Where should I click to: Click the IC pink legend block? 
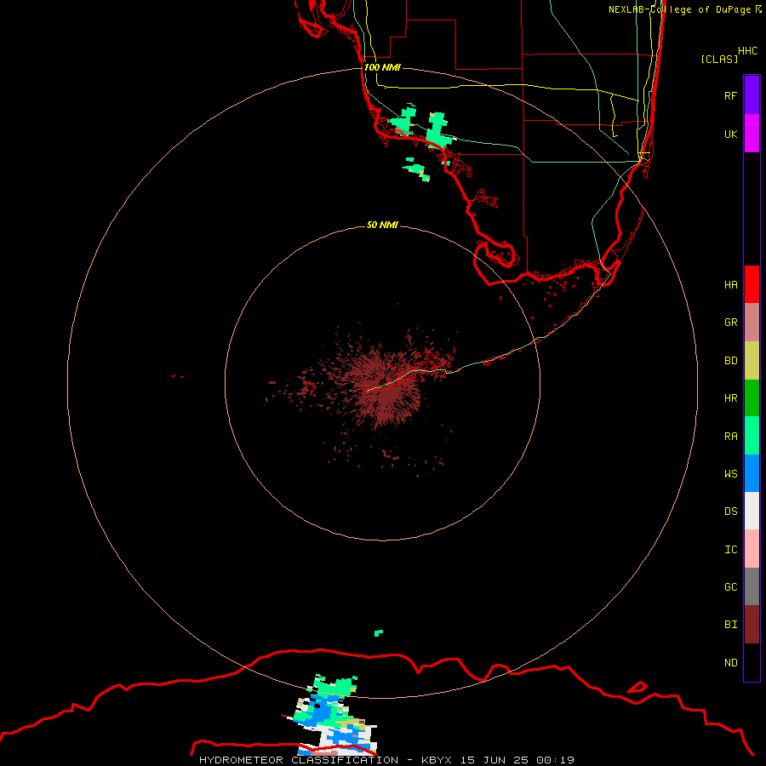pos(752,549)
